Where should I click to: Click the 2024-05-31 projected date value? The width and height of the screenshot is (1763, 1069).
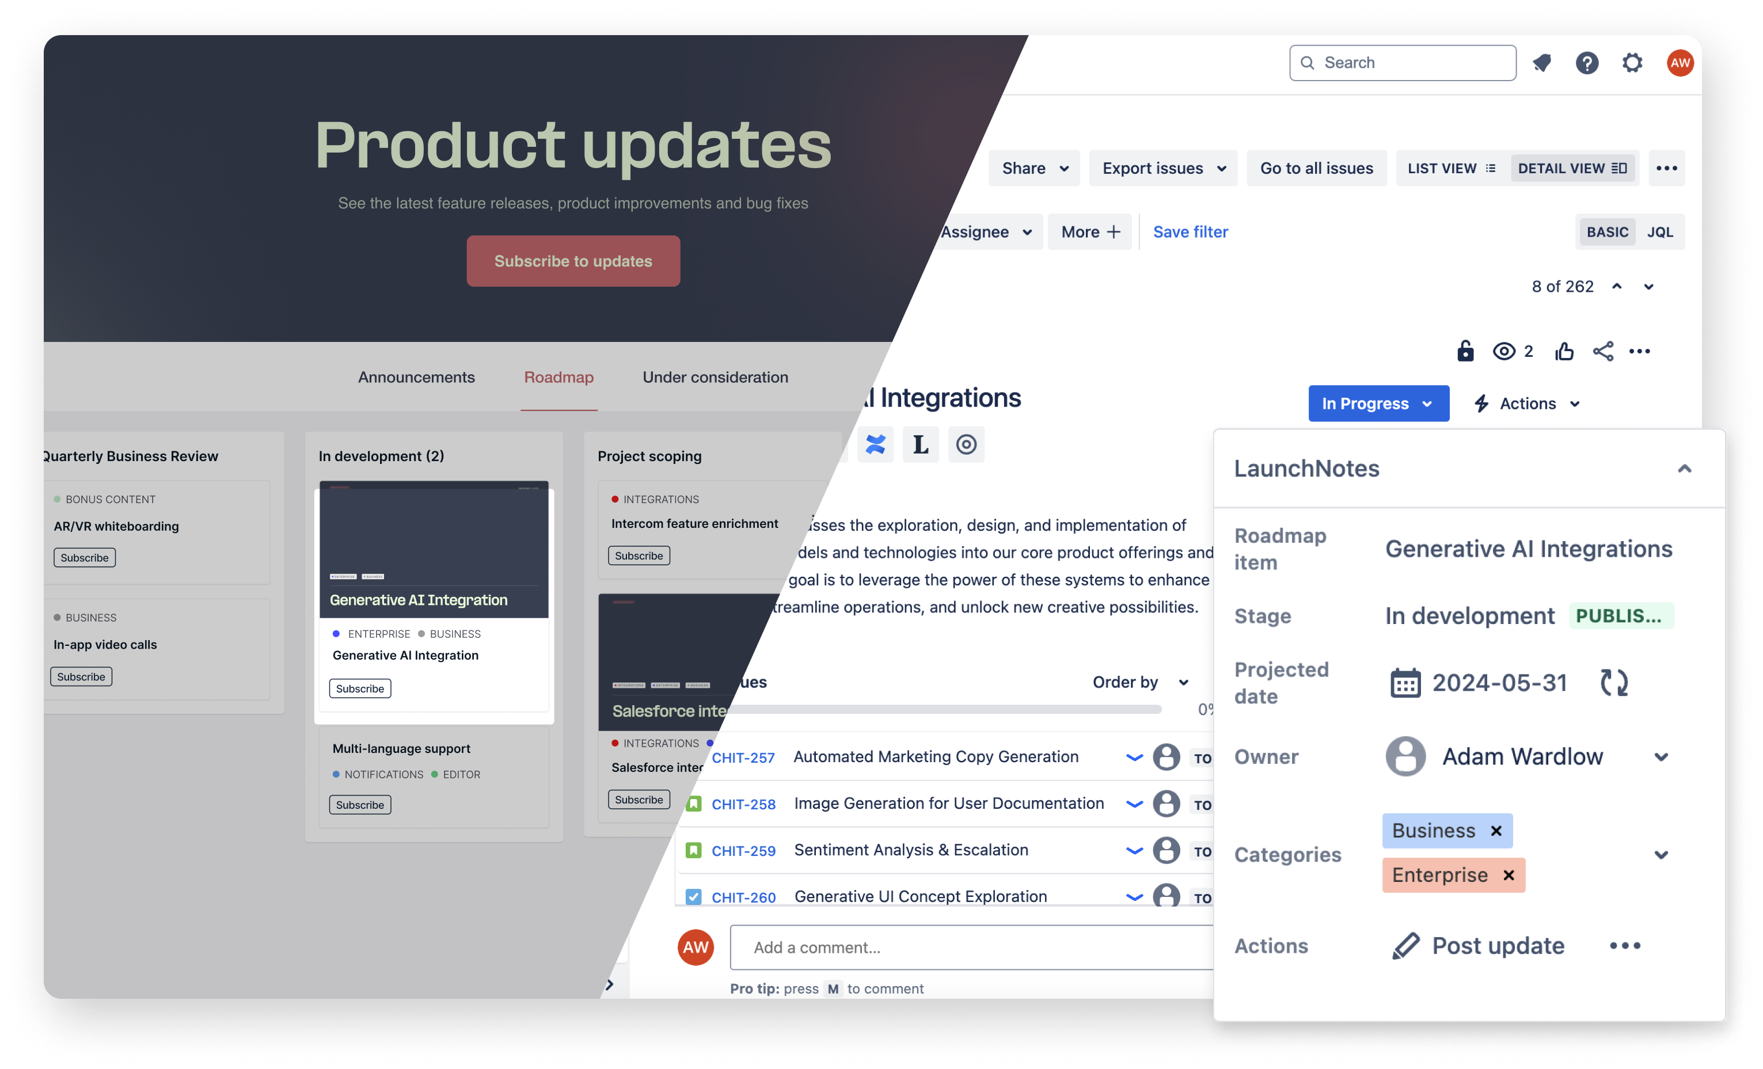point(1500,683)
